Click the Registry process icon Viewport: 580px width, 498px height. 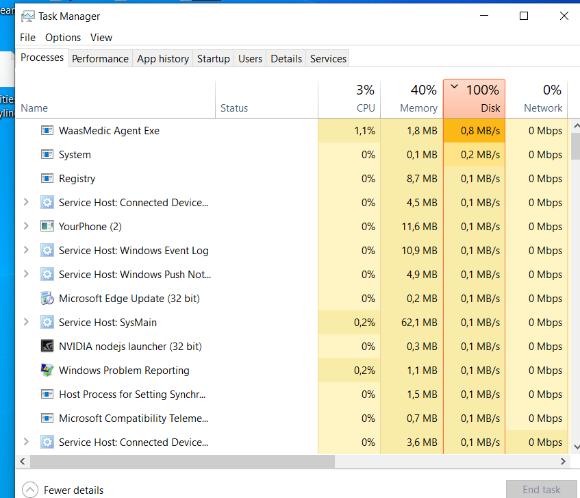point(47,179)
